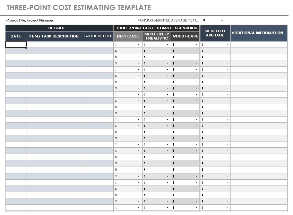Click the BEST-CASE column header
Screen dimensions: 293x215
[x=128, y=36]
